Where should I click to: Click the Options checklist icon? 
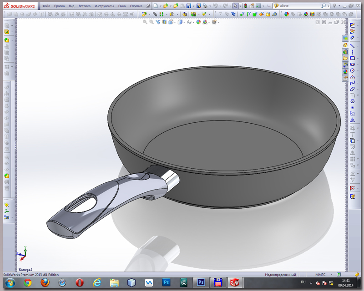coord(258,6)
